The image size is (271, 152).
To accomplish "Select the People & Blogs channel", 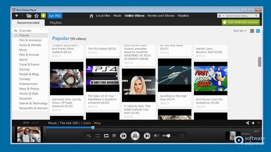I will tap(29, 74).
